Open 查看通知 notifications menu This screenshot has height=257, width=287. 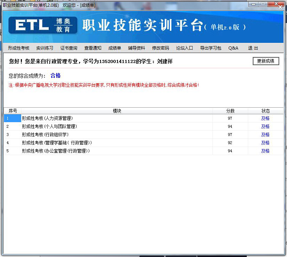93,48
